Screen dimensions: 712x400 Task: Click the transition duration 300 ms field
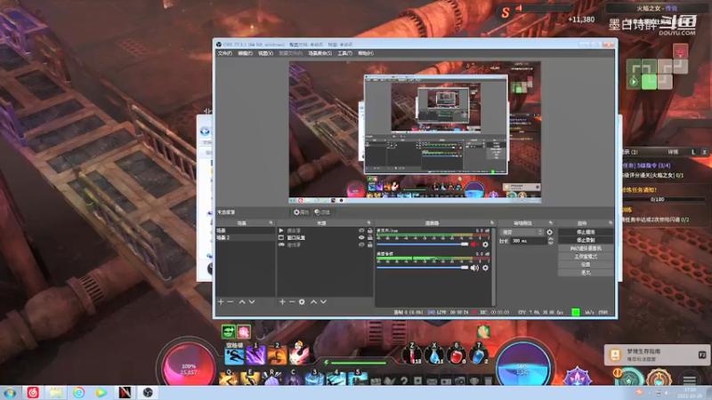(x=529, y=241)
